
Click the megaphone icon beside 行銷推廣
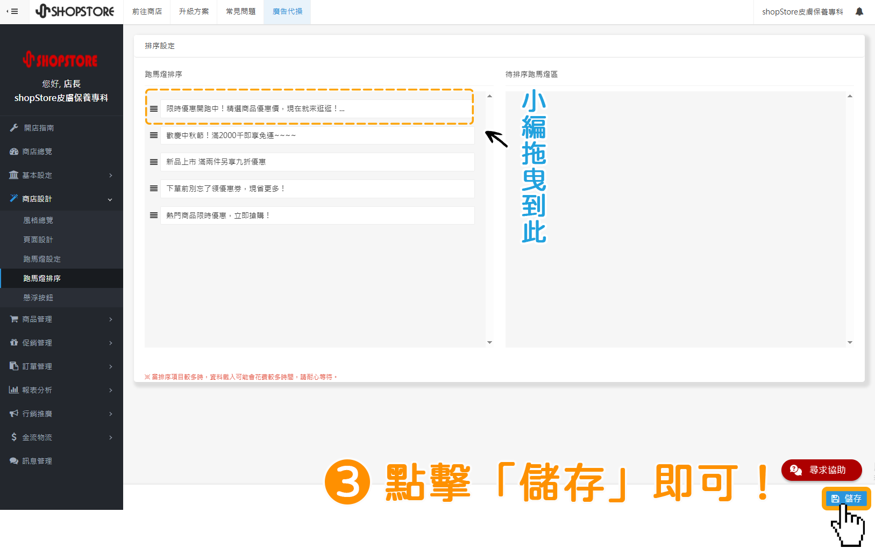point(14,414)
